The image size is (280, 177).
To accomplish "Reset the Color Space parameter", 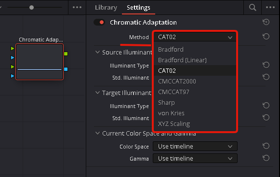I will [266, 146].
